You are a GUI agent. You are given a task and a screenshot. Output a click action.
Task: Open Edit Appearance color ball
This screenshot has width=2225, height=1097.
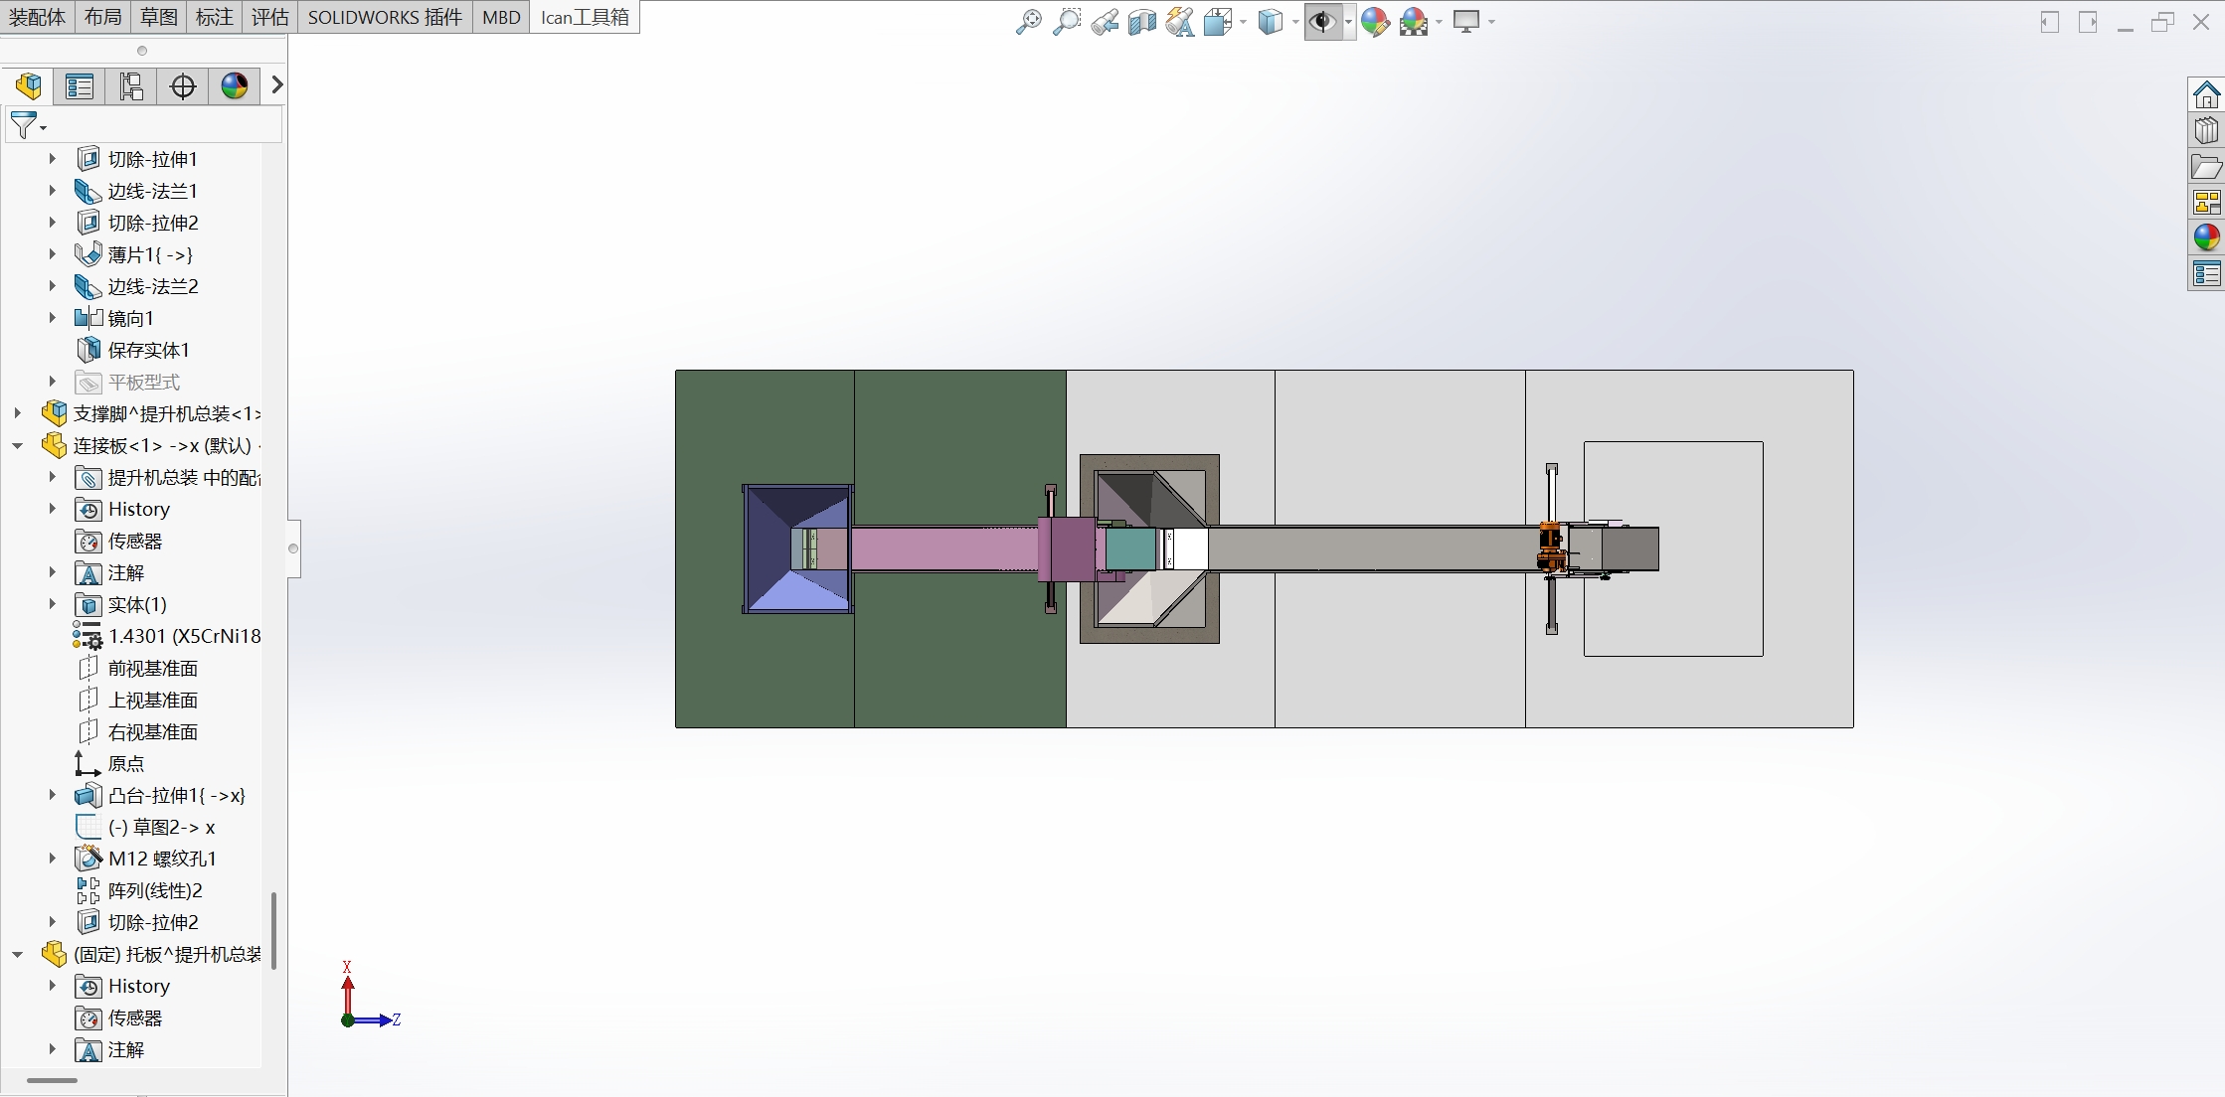1375,21
